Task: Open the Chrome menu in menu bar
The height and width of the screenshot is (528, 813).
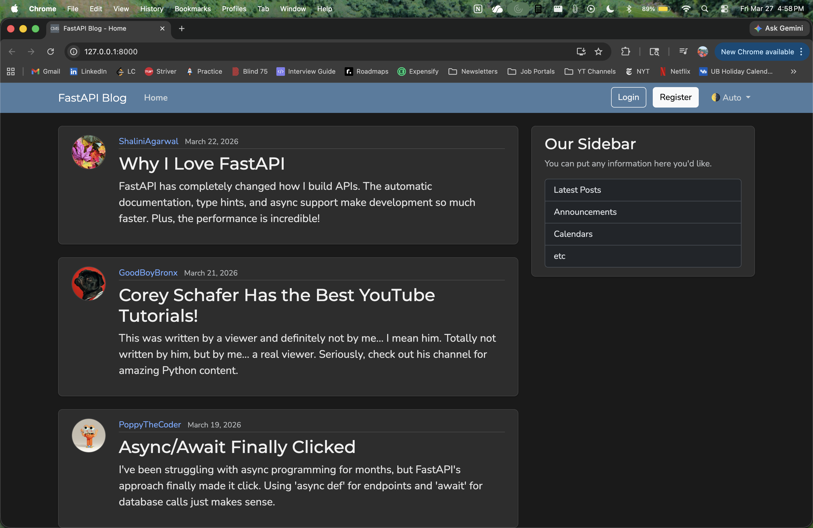Action: 42,9
